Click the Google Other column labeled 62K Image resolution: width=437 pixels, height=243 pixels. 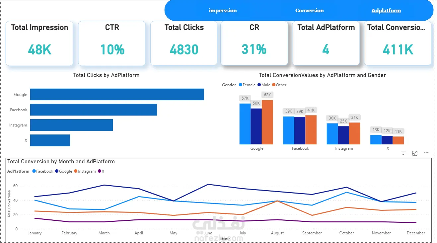(267, 122)
